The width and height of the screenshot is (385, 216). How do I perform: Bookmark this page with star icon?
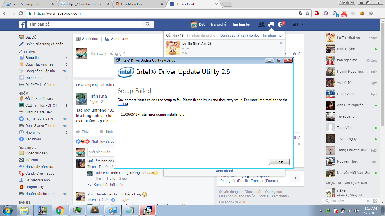click(307, 13)
